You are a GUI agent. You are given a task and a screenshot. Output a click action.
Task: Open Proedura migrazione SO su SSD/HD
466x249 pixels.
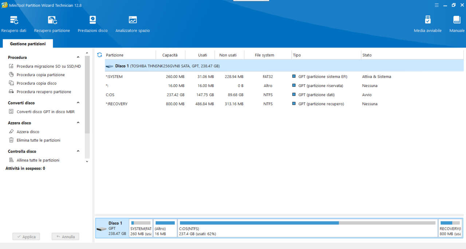click(49, 66)
